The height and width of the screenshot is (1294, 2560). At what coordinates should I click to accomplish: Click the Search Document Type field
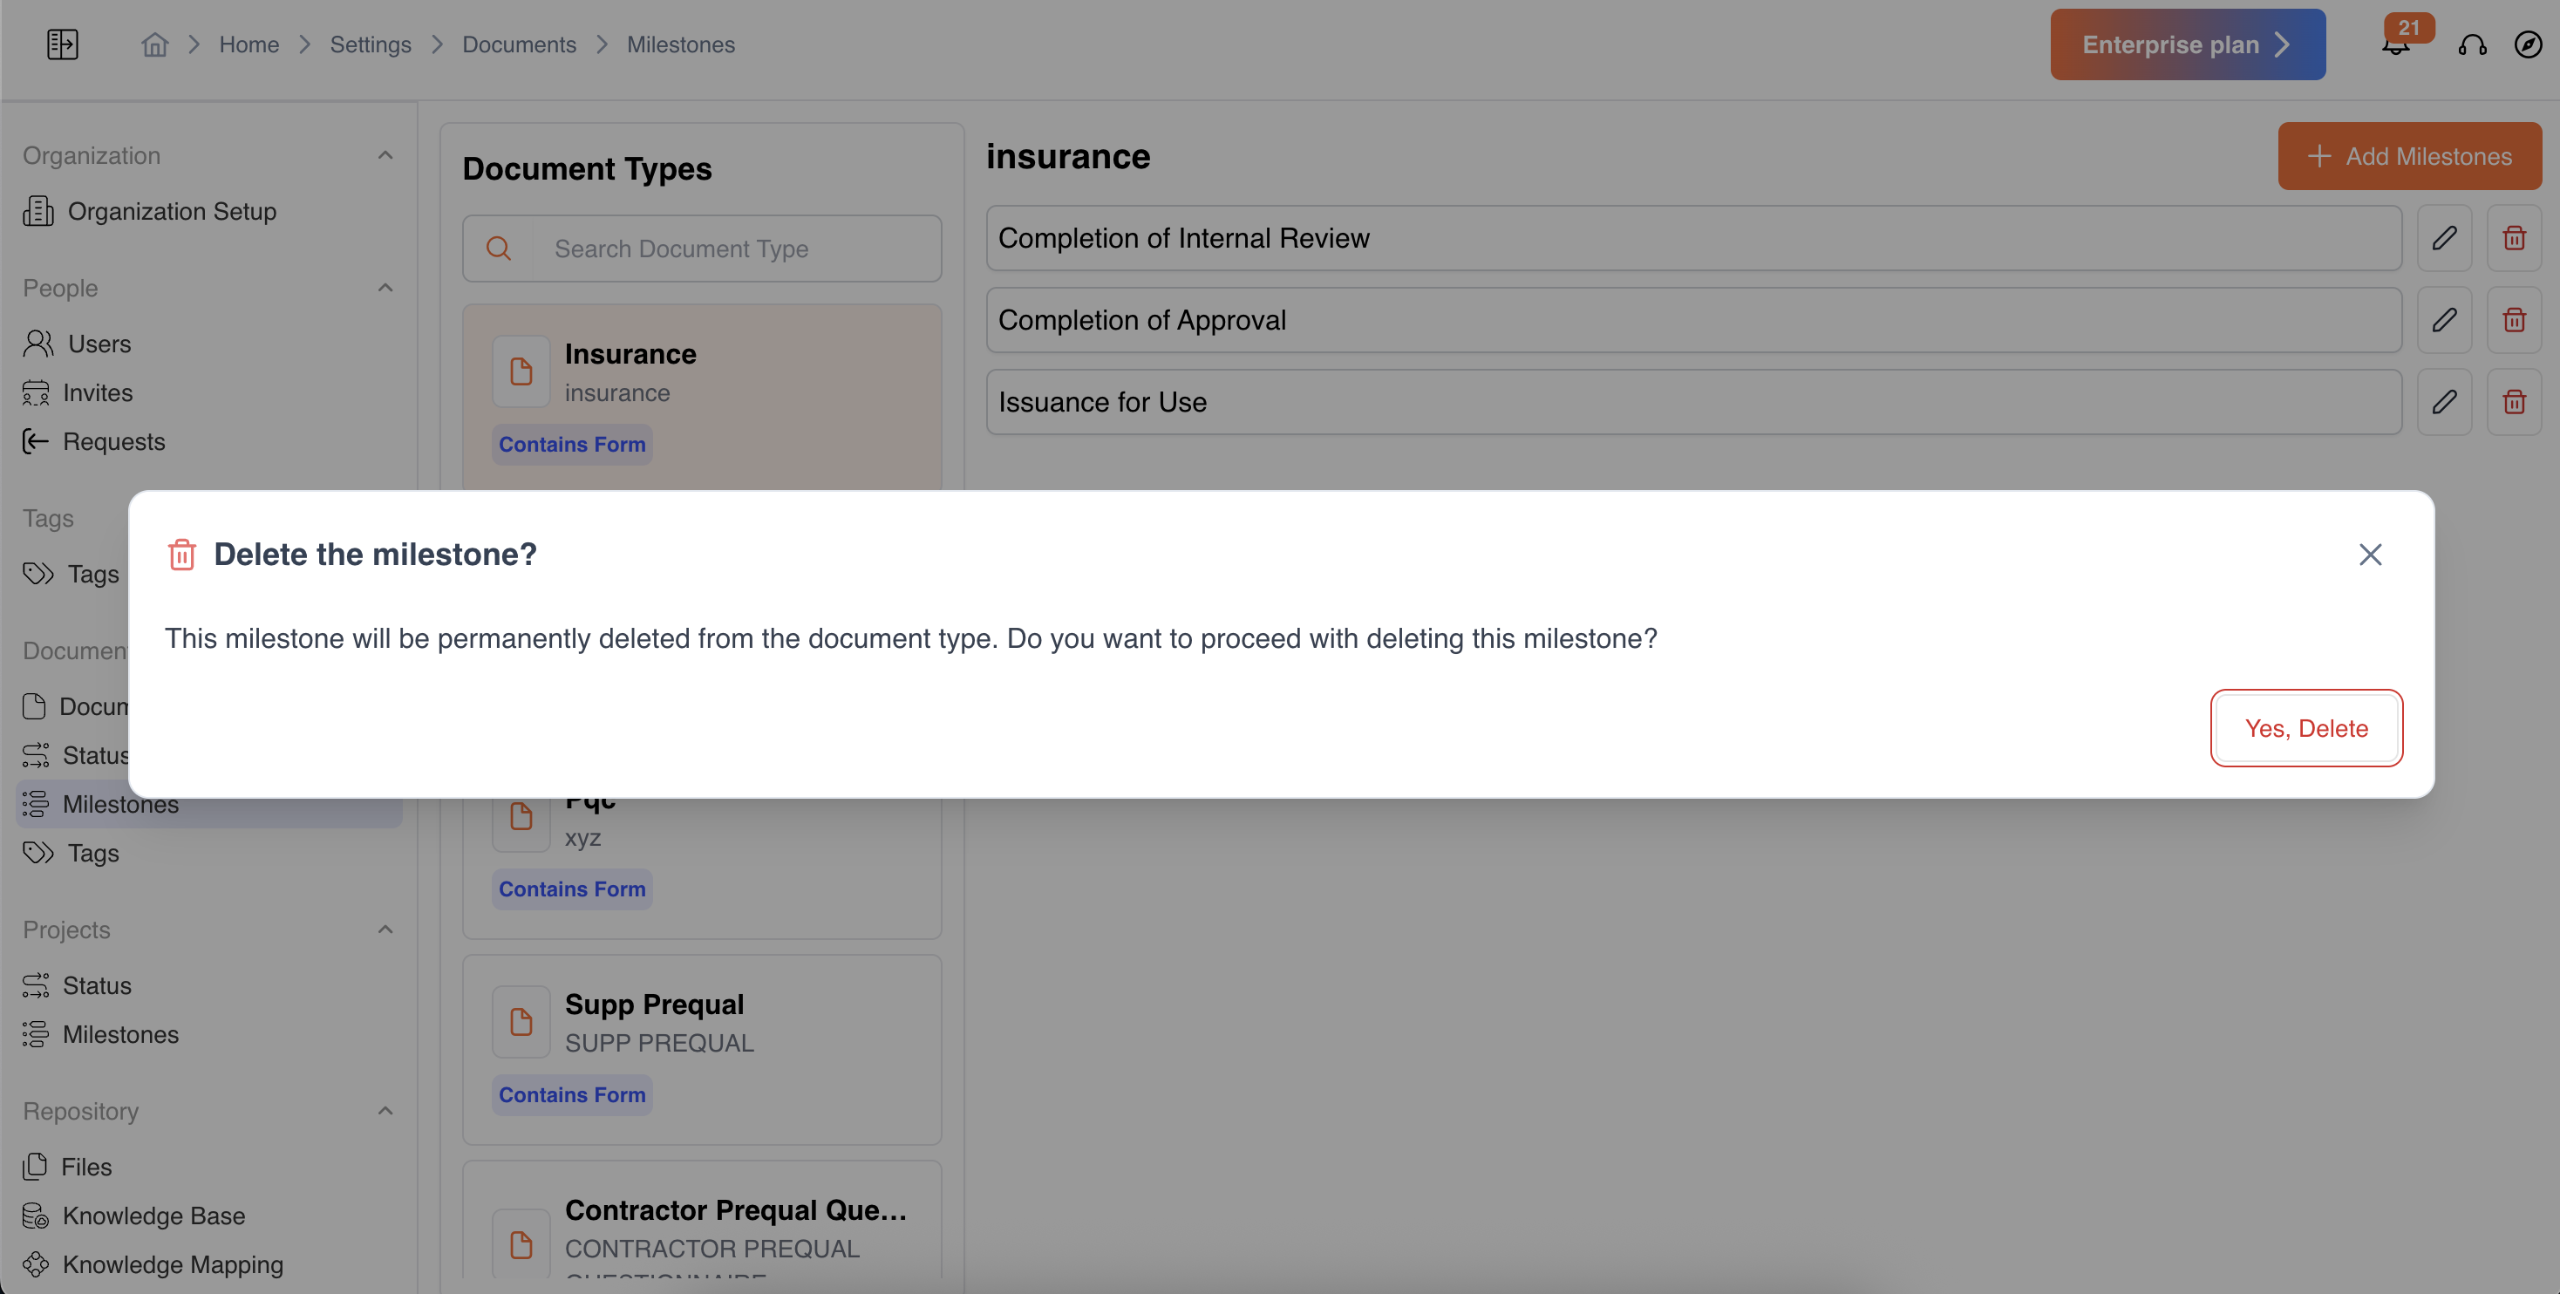coord(735,249)
